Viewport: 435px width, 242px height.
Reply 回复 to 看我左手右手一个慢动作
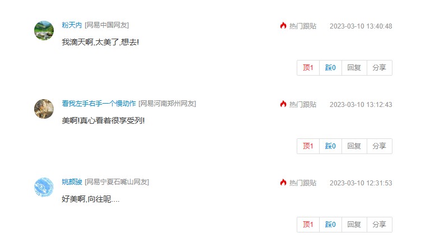click(x=354, y=146)
